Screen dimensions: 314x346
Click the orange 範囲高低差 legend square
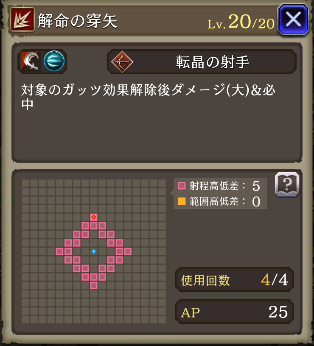pos(182,201)
